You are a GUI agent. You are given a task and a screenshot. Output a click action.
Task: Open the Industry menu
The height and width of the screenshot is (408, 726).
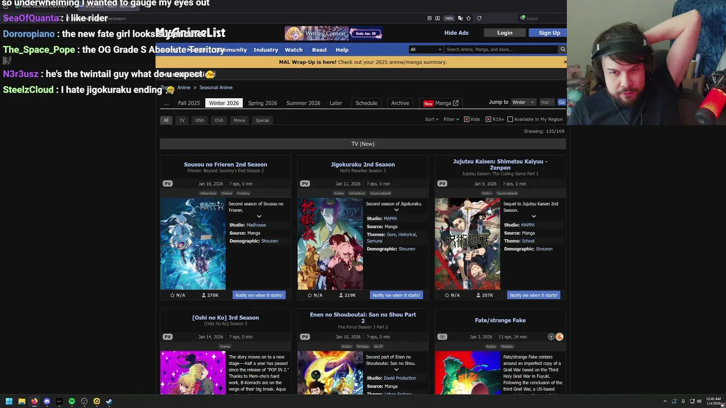click(x=265, y=50)
